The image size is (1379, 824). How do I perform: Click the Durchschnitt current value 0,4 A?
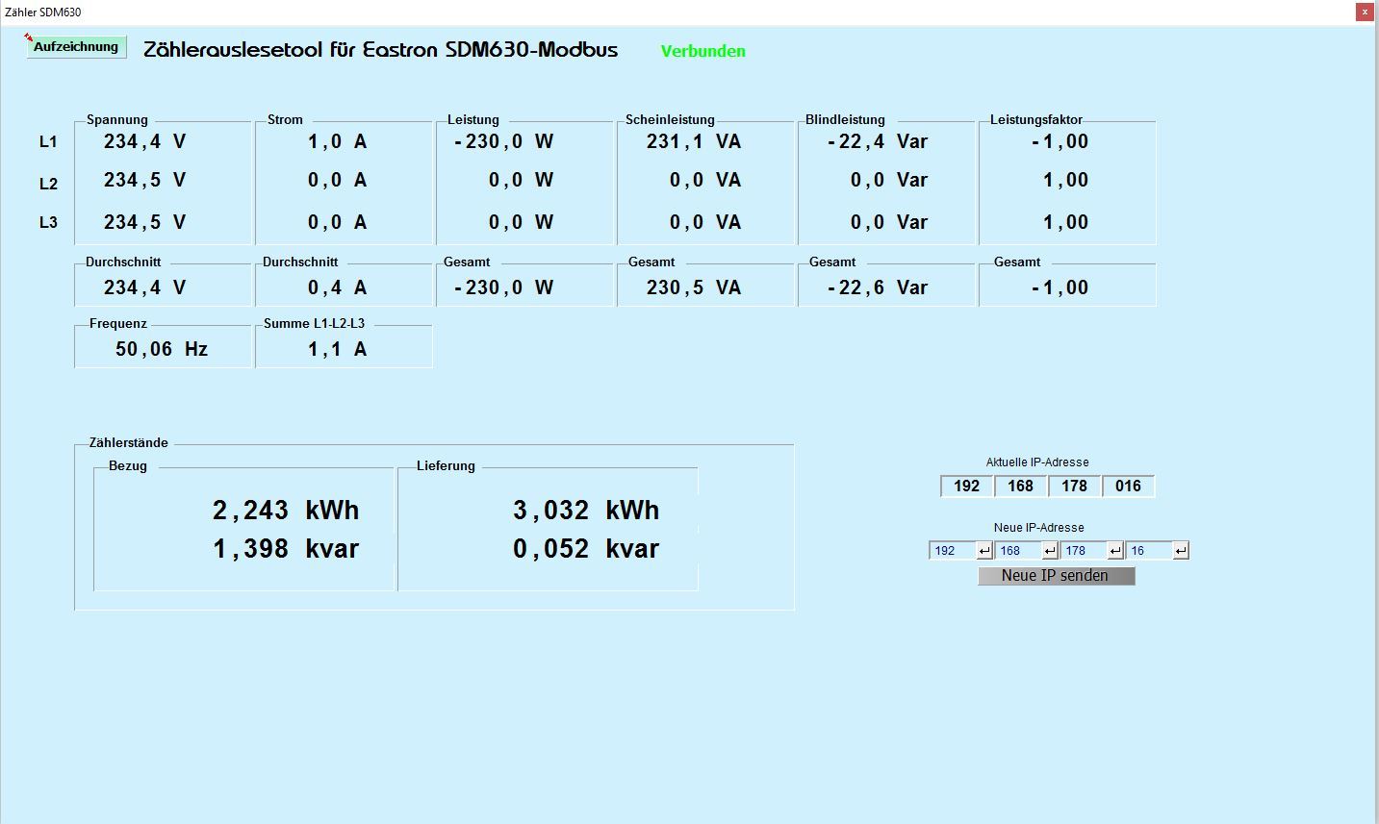[338, 287]
